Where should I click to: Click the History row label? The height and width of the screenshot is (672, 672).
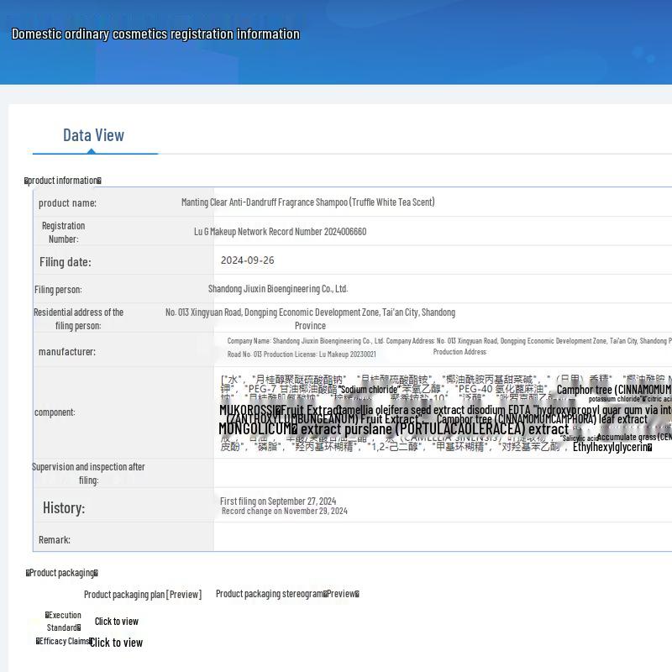pos(64,508)
